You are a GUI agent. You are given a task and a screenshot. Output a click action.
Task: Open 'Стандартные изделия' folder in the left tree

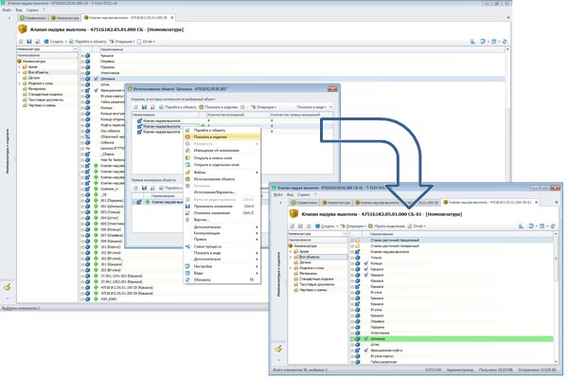(x=44, y=94)
